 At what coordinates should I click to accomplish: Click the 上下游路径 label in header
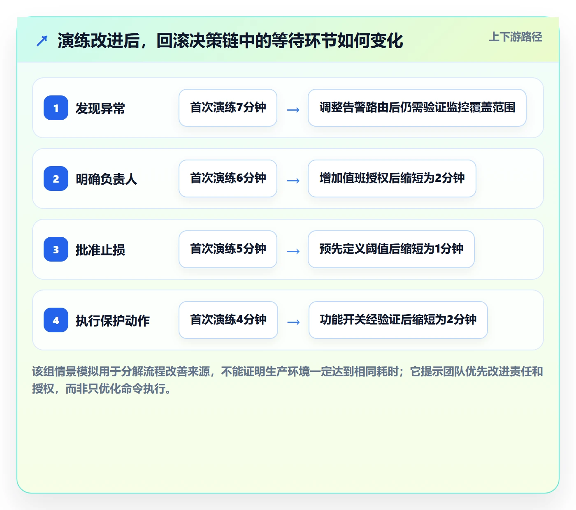click(x=516, y=37)
